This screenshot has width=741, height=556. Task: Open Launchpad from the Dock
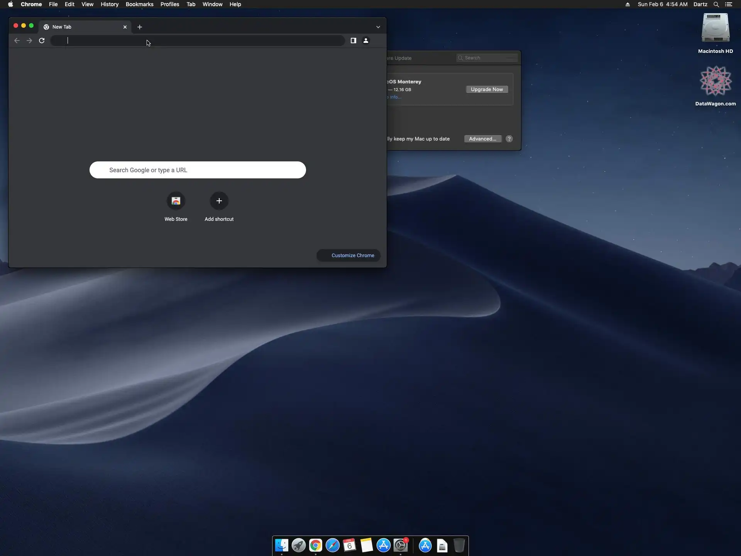pos(298,546)
